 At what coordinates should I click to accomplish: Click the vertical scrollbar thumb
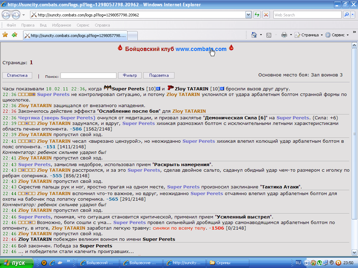(355, 134)
